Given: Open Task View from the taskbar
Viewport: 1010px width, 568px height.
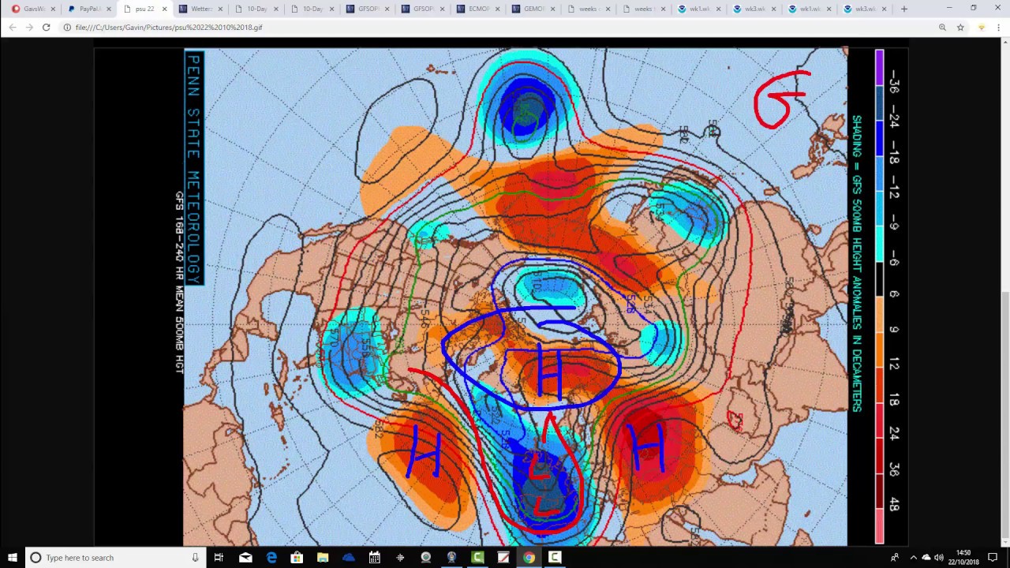Looking at the screenshot, I should pyautogui.click(x=219, y=558).
